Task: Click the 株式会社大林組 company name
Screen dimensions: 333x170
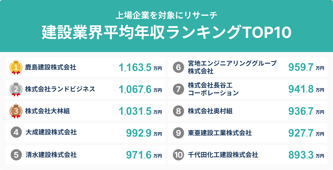Action: 47,111
